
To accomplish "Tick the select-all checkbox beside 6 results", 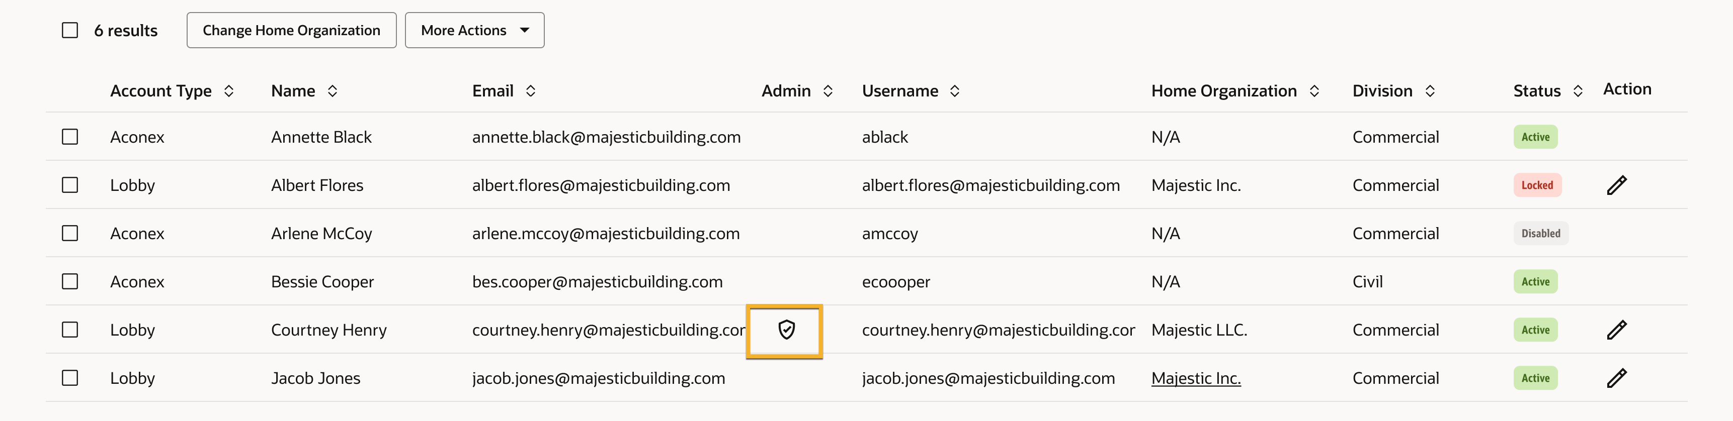I will tap(70, 30).
